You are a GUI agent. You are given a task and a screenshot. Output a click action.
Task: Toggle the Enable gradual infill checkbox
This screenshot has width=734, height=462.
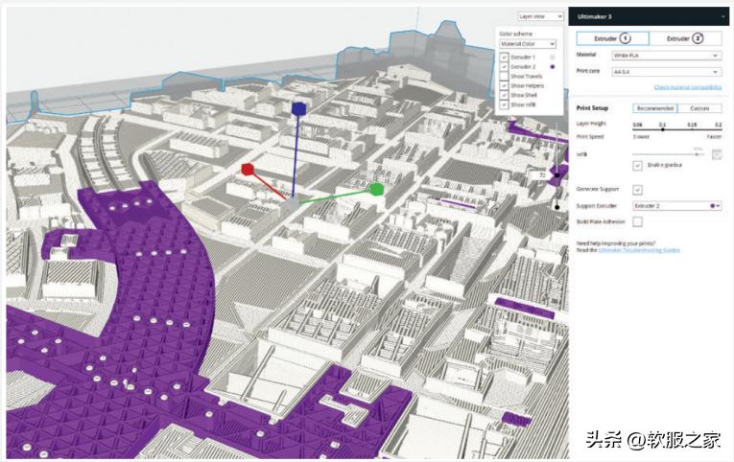(637, 166)
